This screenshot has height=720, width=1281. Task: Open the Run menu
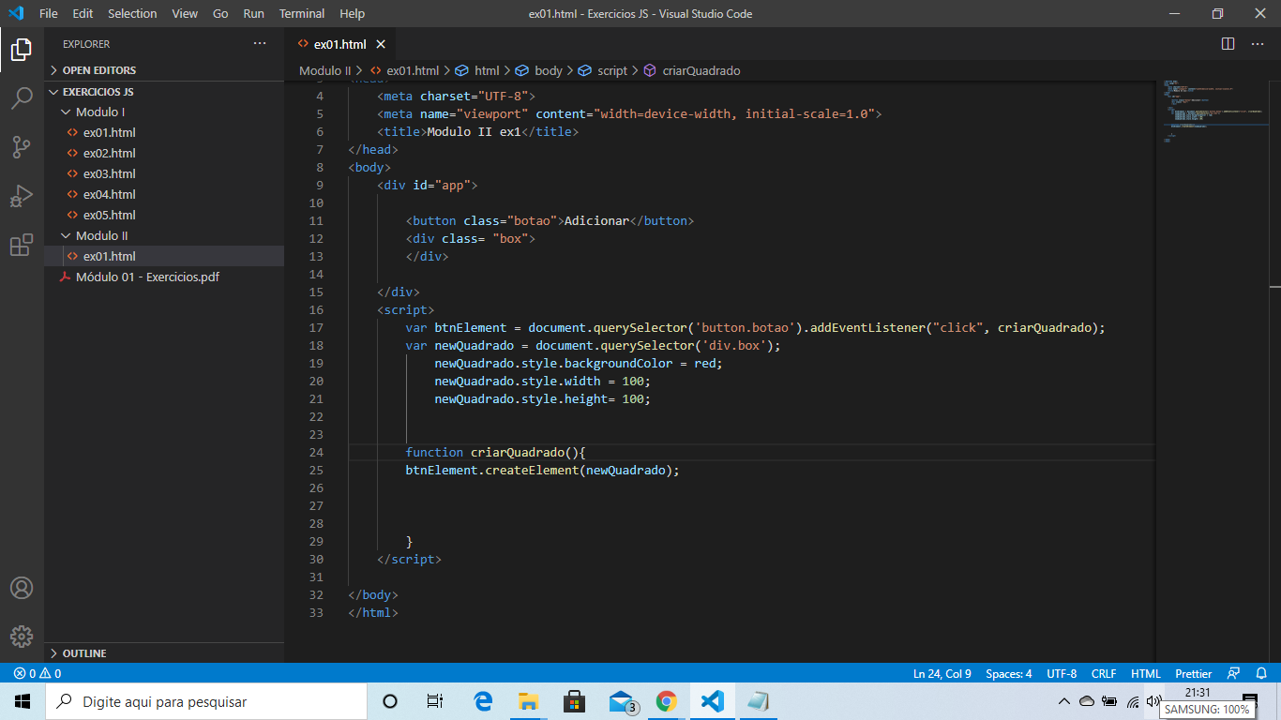253,13
